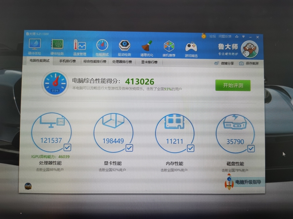Click the 磁盘性能 label
This screenshot has width=293, height=219.
pos(235,164)
